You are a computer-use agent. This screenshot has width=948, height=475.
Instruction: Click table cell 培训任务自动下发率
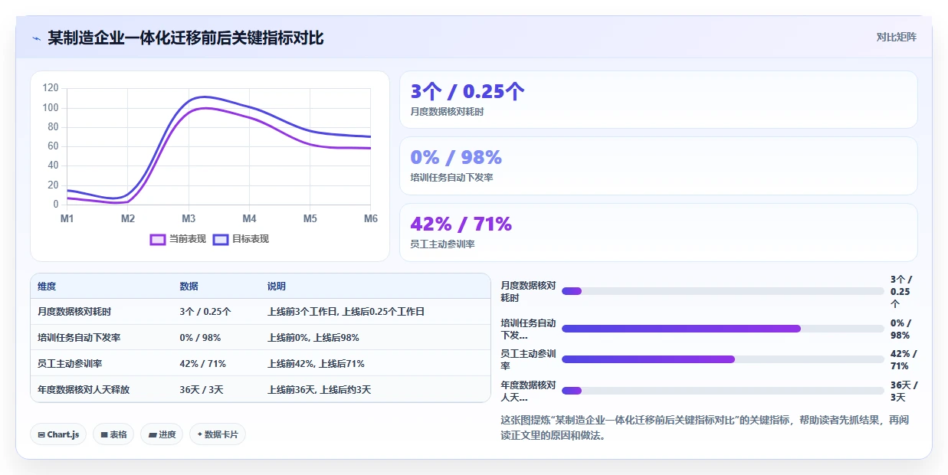79,338
